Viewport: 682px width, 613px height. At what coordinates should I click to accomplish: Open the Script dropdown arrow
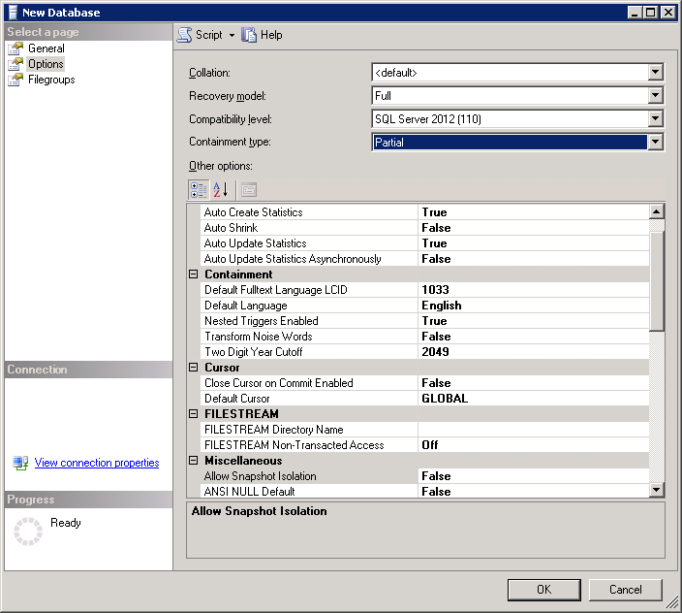click(232, 36)
